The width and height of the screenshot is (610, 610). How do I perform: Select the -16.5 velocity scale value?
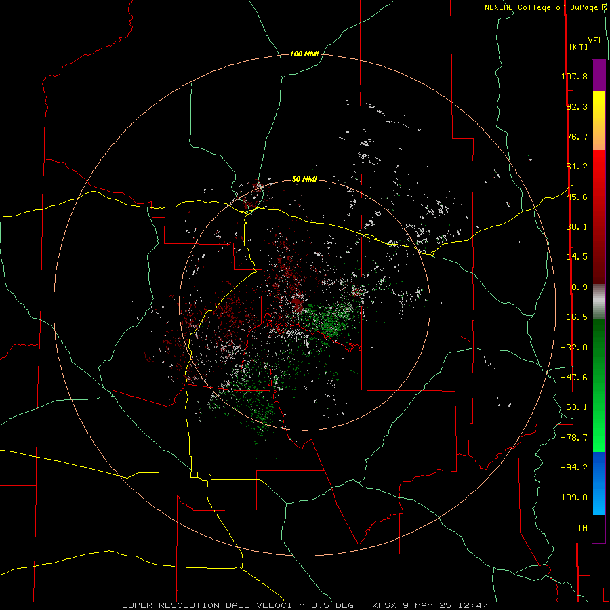(574, 317)
